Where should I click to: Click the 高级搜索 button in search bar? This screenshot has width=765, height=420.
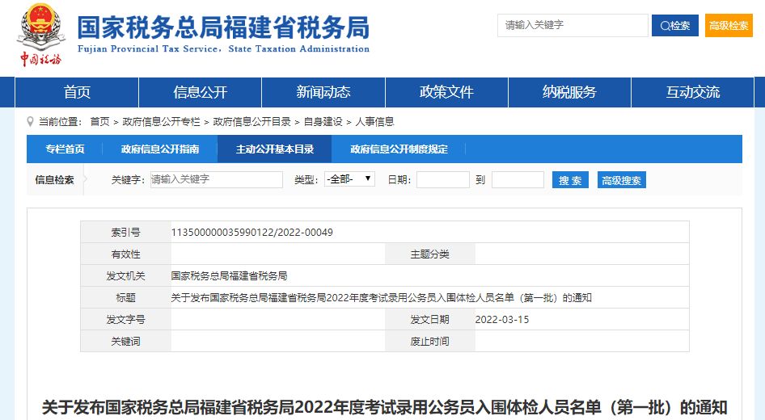[622, 180]
